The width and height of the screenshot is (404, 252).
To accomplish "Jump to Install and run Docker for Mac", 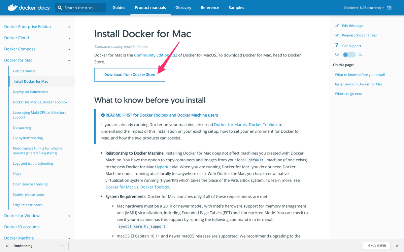I will click(x=359, y=84).
